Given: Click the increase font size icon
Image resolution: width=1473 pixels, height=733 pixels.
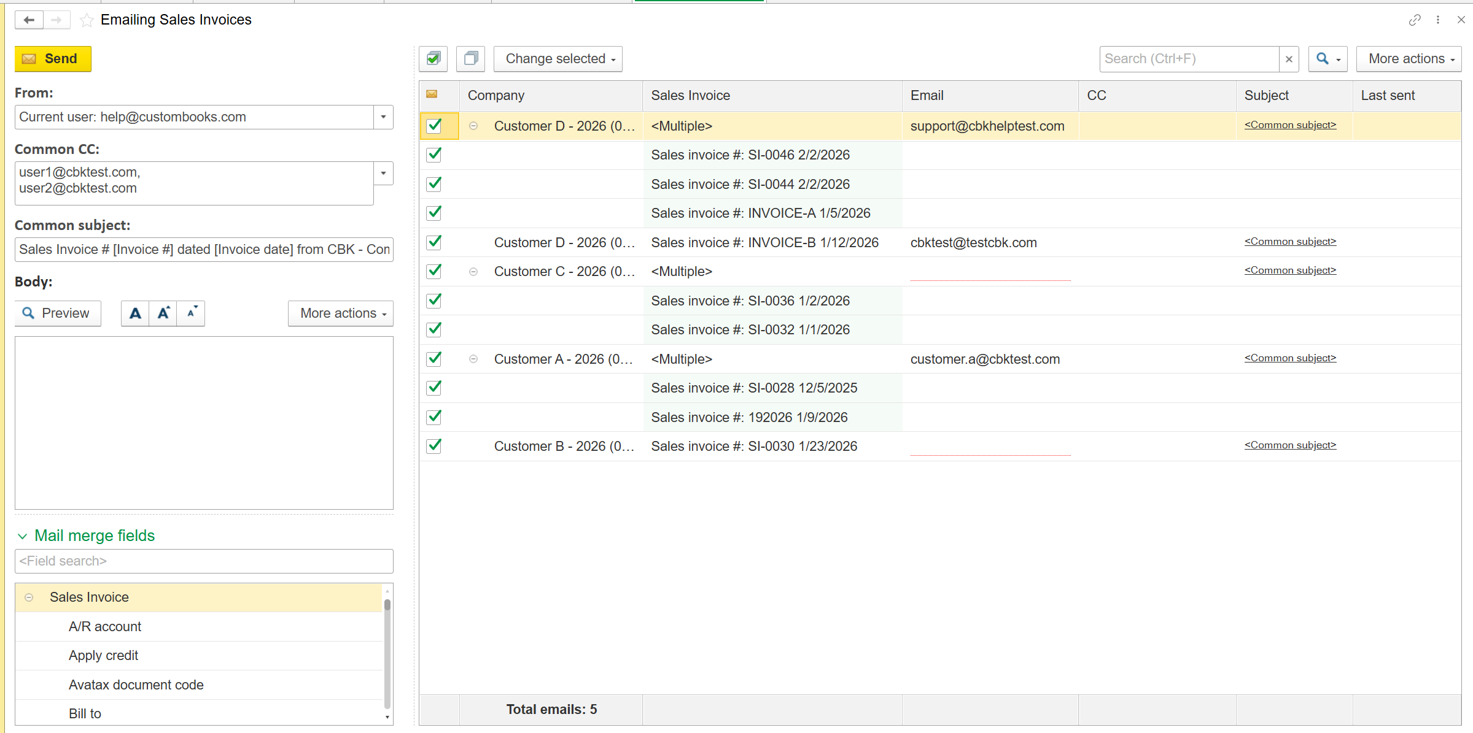Looking at the screenshot, I should [163, 313].
